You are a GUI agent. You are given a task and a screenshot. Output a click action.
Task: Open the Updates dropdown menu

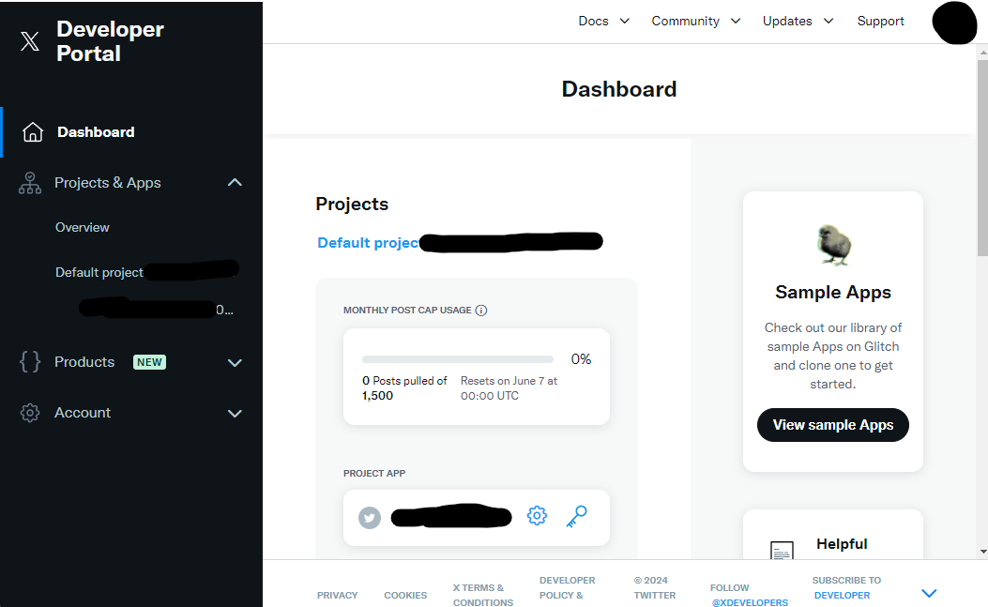(798, 21)
